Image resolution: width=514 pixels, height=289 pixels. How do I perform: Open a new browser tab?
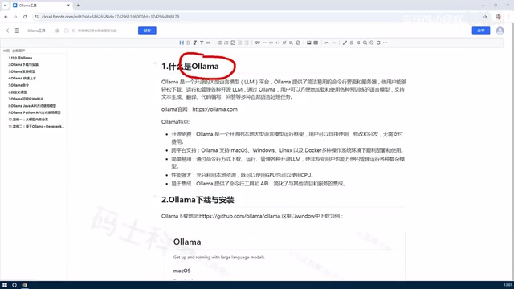pos(78,6)
